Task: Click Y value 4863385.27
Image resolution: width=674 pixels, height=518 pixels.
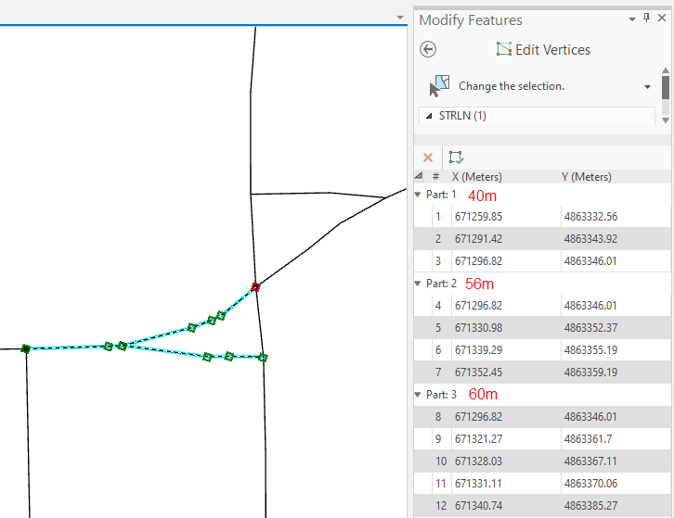Action: 590,506
